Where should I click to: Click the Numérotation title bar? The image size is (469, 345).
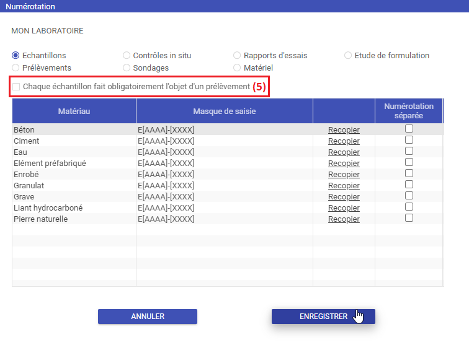[234, 6]
